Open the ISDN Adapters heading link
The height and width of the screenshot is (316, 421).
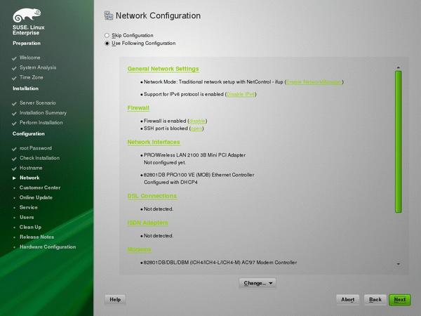[x=147, y=223]
